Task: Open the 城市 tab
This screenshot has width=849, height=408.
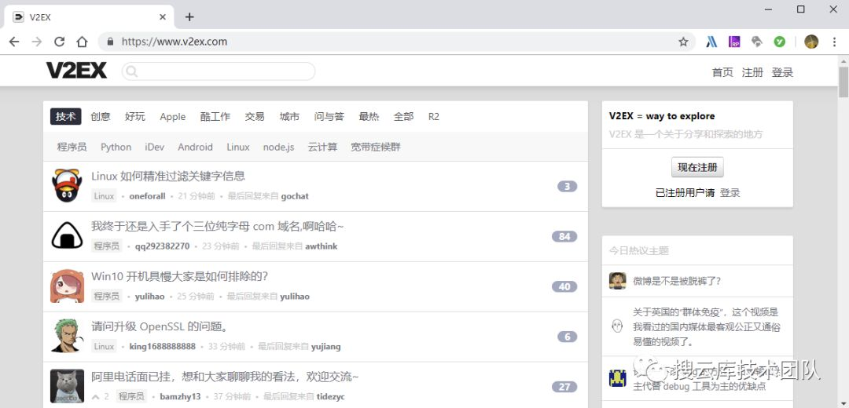Action: [x=289, y=116]
